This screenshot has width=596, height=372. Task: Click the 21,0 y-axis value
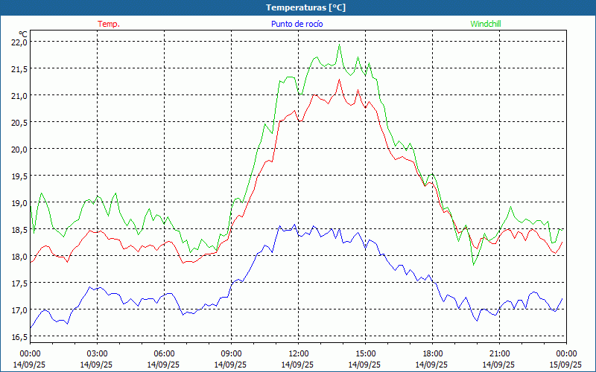tap(19, 95)
